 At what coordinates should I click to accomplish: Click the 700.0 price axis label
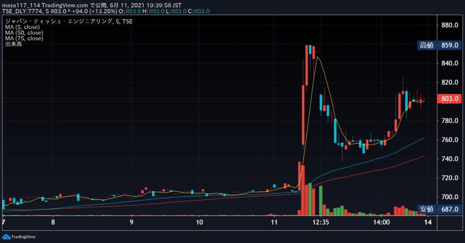450,197
